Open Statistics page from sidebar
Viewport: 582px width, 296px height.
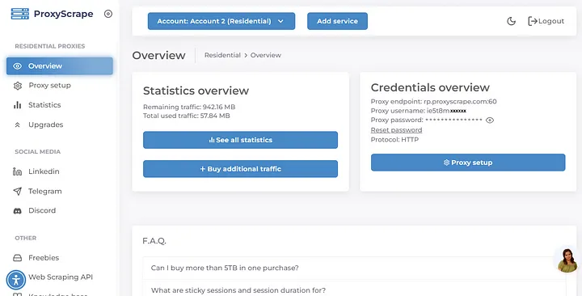(x=44, y=105)
